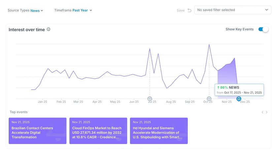Open the Source Types News dropdown

pos(36,11)
